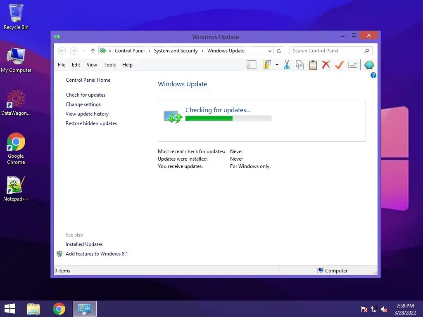423x317 pixels.
Task: Open DataWagon desktop shortcut
Action: [x=16, y=103]
